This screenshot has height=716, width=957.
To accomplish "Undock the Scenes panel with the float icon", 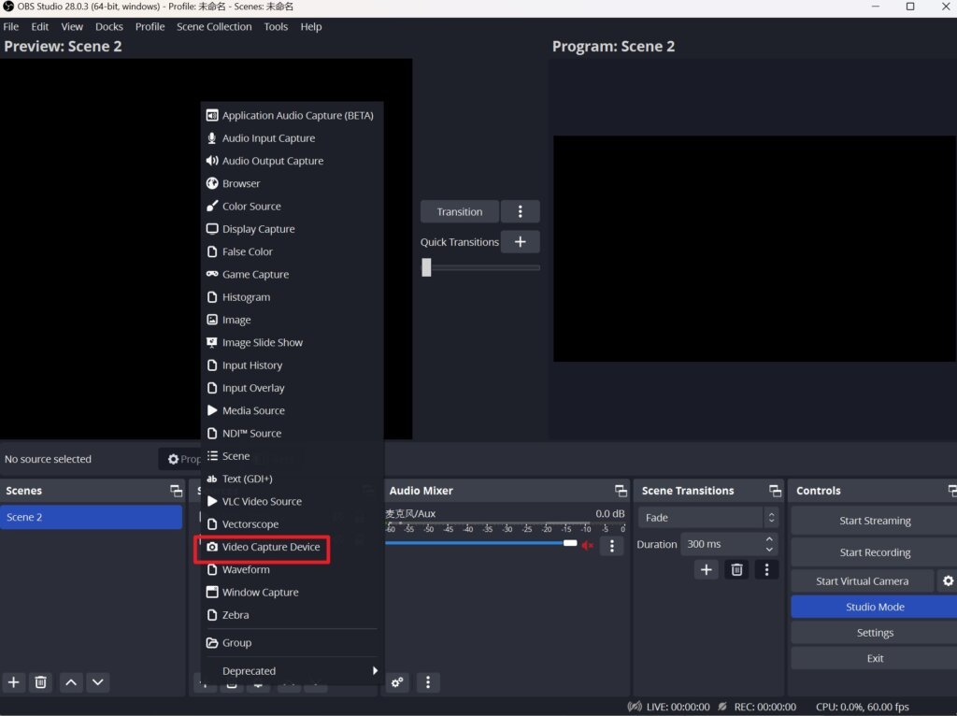I will click(176, 491).
